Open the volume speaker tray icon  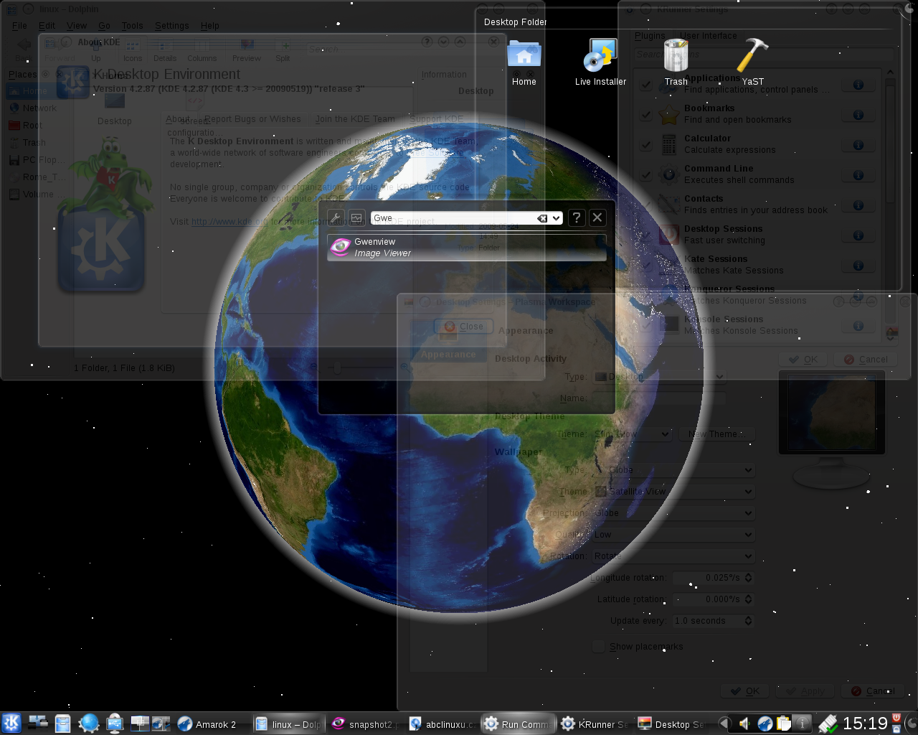click(745, 724)
